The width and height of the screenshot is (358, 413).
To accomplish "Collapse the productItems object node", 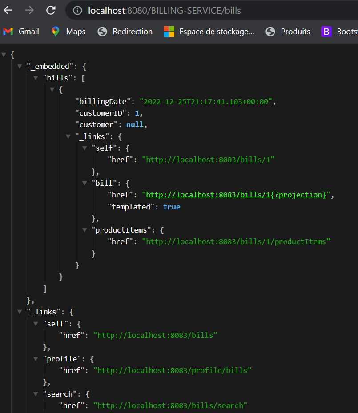I will pos(84,230).
